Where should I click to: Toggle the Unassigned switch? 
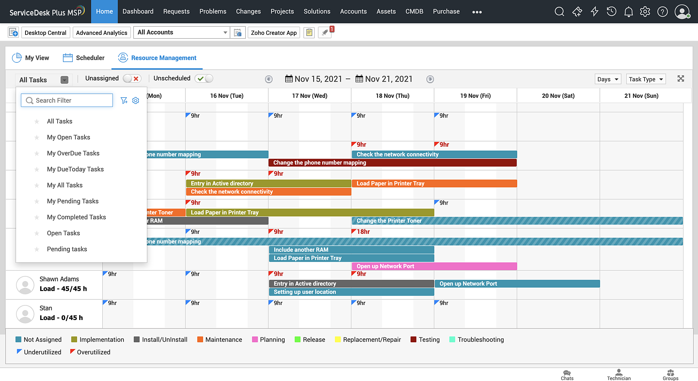pyautogui.click(x=132, y=78)
